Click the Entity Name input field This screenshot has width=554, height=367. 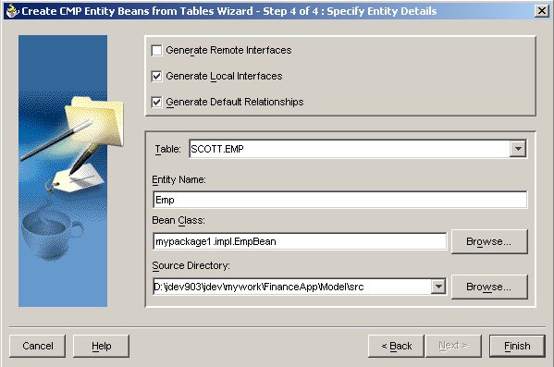click(x=339, y=200)
